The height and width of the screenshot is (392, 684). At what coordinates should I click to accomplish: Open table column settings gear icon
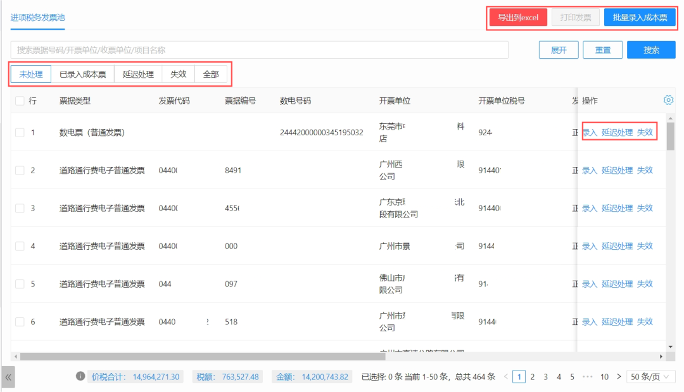tap(668, 100)
